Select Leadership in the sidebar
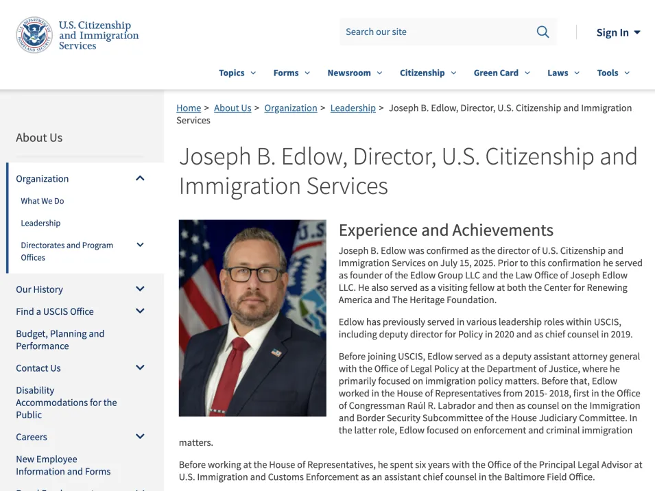The height and width of the screenshot is (491, 655). [40, 223]
